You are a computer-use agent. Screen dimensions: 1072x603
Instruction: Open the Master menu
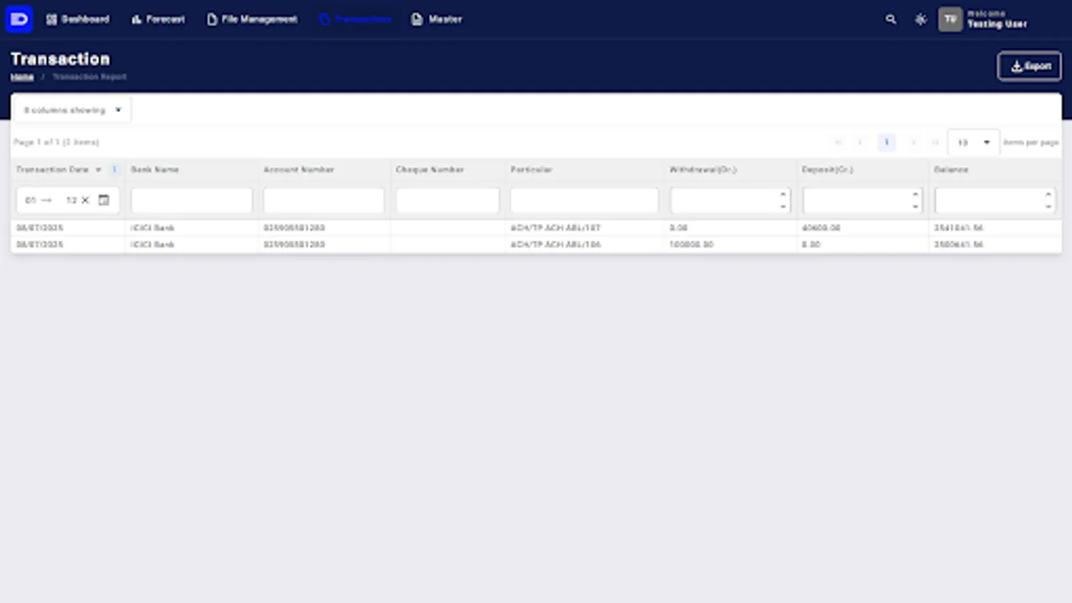(x=437, y=19)
